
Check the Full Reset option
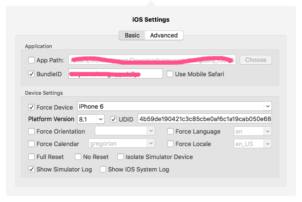(x=31, y=157)
